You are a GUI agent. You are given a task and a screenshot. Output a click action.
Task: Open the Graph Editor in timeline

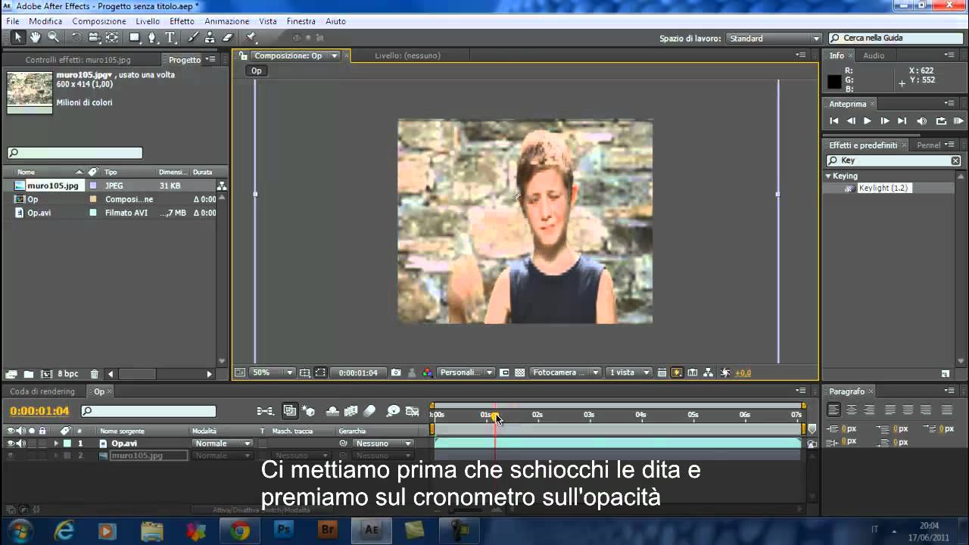413,411
